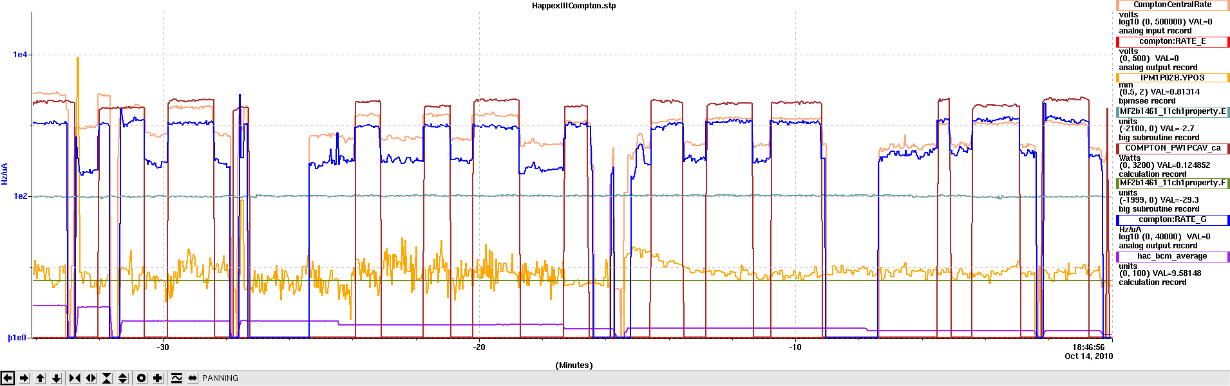Click the vertical zoom-in hourglass icon
The image size is (1230, 386).
click(x=107, y=378)
